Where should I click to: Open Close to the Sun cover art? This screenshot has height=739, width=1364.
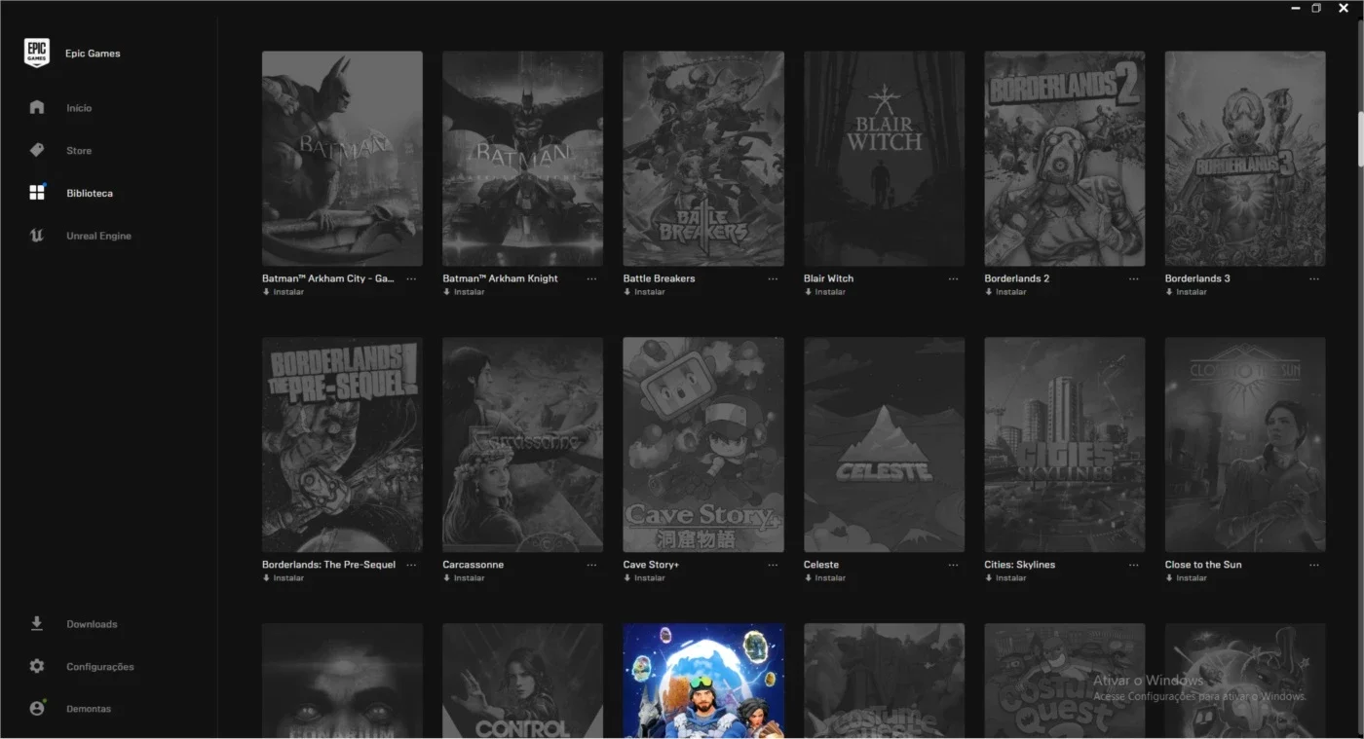[1245, 445]
